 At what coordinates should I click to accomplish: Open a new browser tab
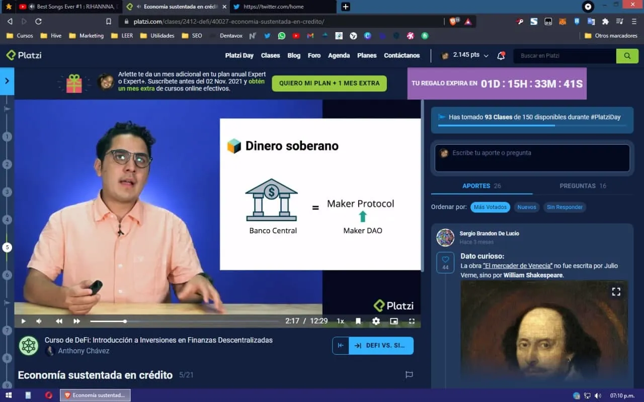pos(346,7)
